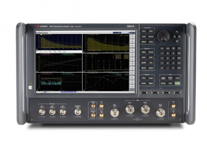This screenshot has width=207, height=151.
Task: Confirm with the OK keypad key
Action: (x=162, y=48)
